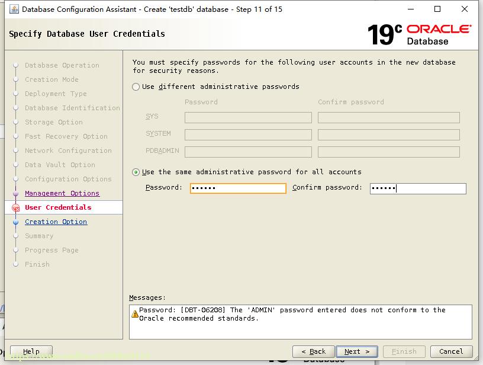Click the Back button

point(314,351)
